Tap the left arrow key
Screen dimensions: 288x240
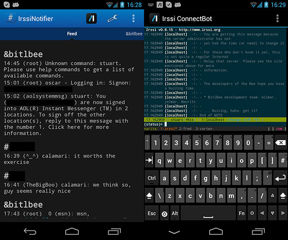click(262, 213)
